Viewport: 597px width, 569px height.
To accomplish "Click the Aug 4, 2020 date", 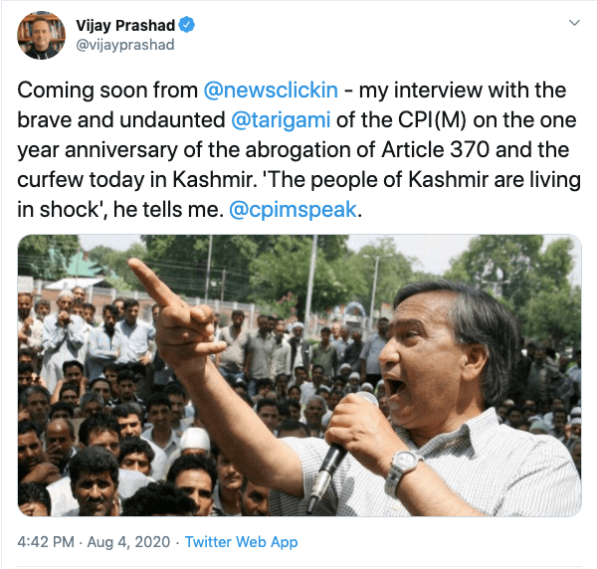I will [128, 541].
